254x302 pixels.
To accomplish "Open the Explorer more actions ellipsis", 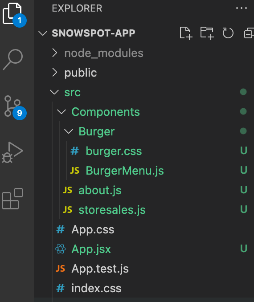I will pyautogui.click(x=242, y=8).
